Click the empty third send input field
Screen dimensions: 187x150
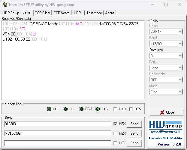pos(58,143)
